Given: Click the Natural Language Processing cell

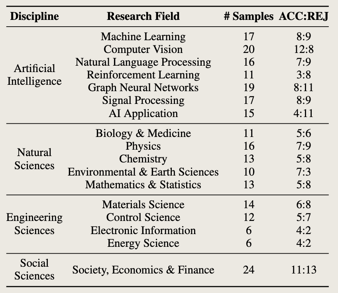Looking at the screenshot, I should pos(143,62).
